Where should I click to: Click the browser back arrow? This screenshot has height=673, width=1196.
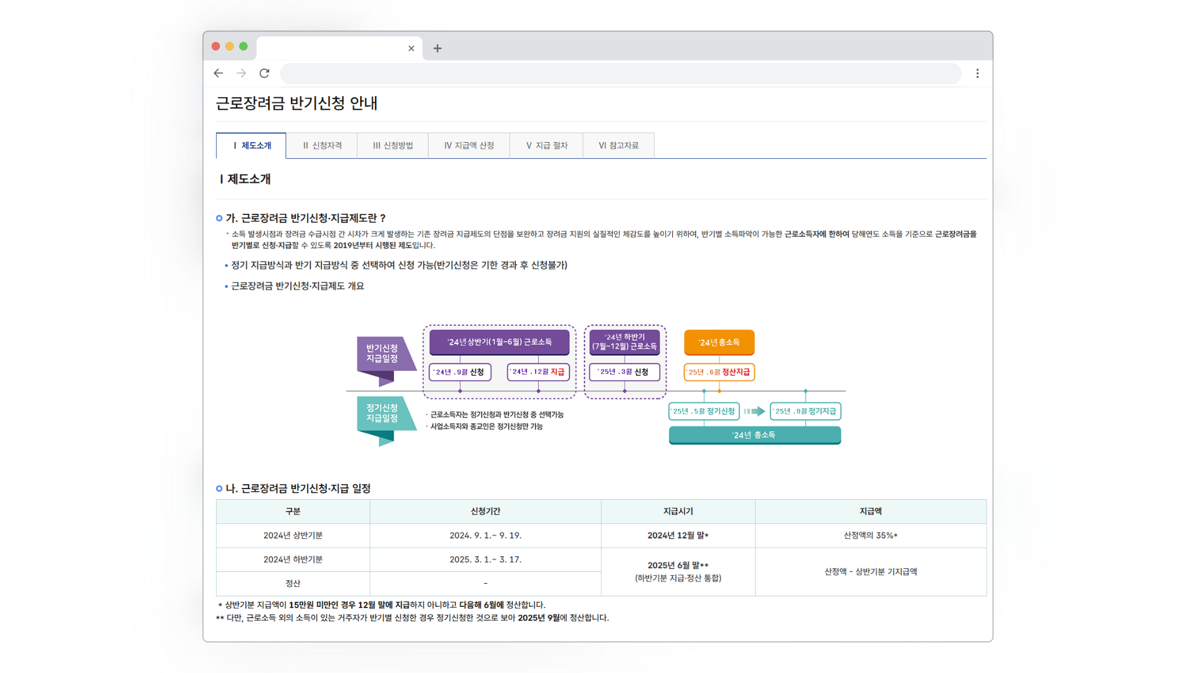click(x=218, y=74)
